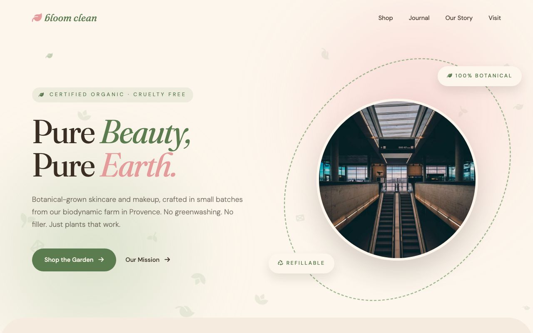Select Visit in the top navigation

[x=494, y=18]
